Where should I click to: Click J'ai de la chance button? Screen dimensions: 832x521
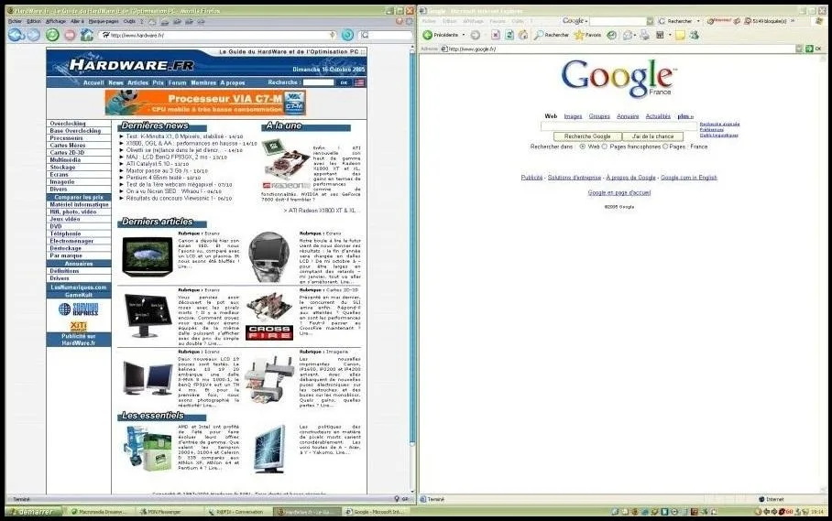click(x=652, y=136)
